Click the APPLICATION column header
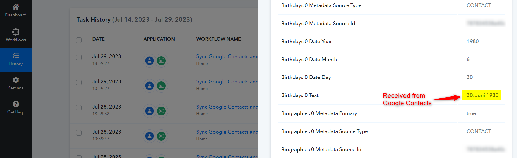The width and height of the screenshot is (517, 158). pos(159,39)
